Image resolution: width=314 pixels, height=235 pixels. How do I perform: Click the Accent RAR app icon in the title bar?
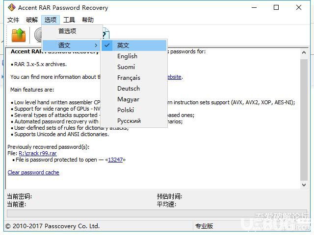[x=12, y=7]
